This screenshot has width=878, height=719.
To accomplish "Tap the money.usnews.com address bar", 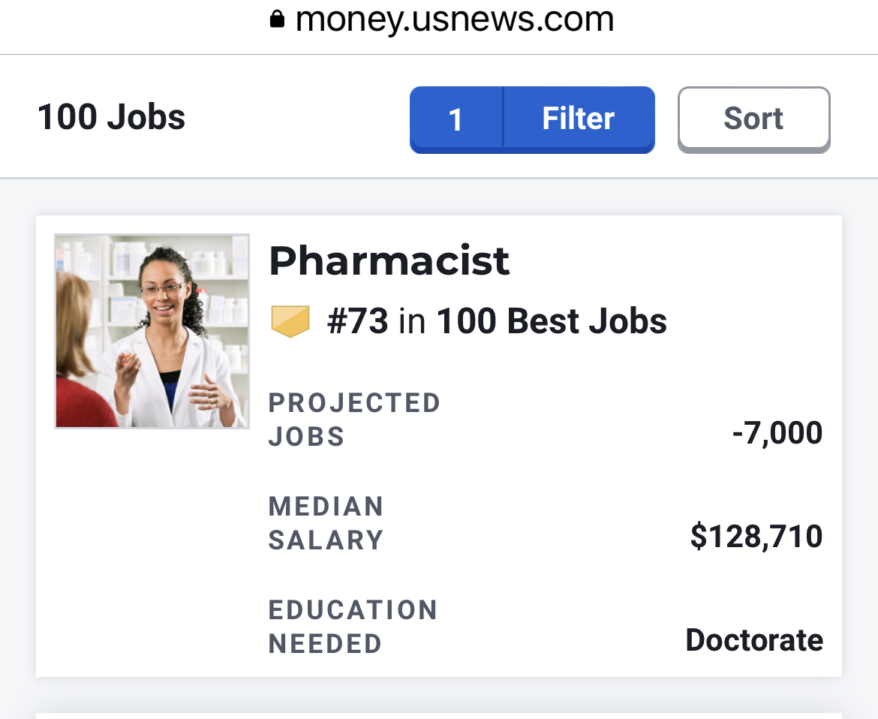I will point(454,20).
